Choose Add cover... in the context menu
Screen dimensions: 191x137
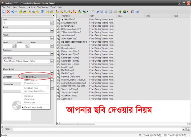(x=35, y=77)
